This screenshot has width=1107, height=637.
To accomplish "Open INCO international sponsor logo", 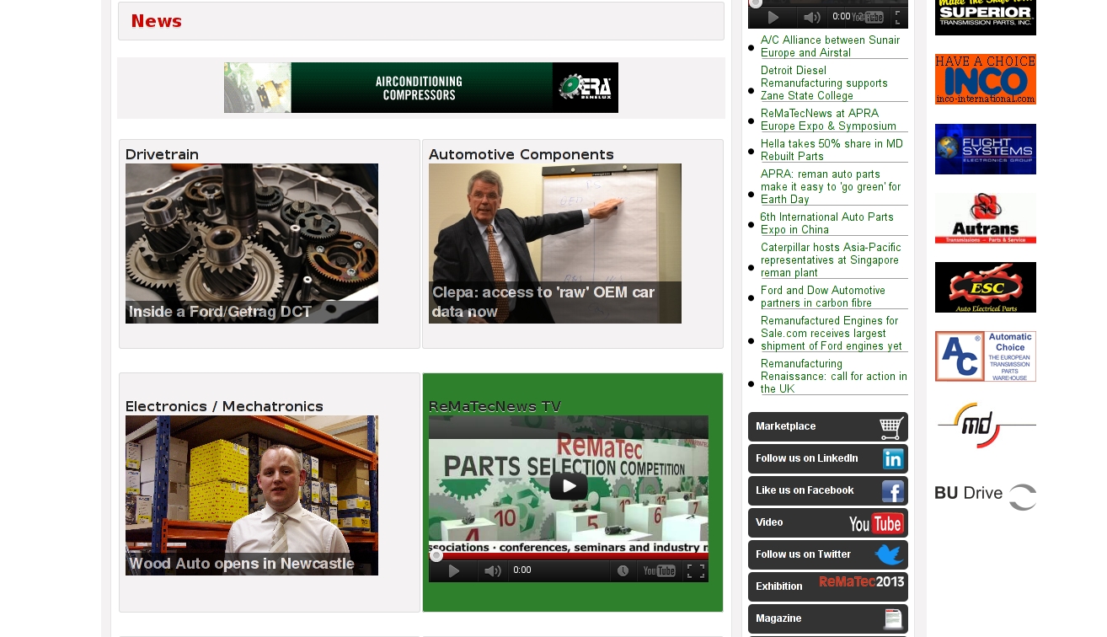I will click(986, 79).
